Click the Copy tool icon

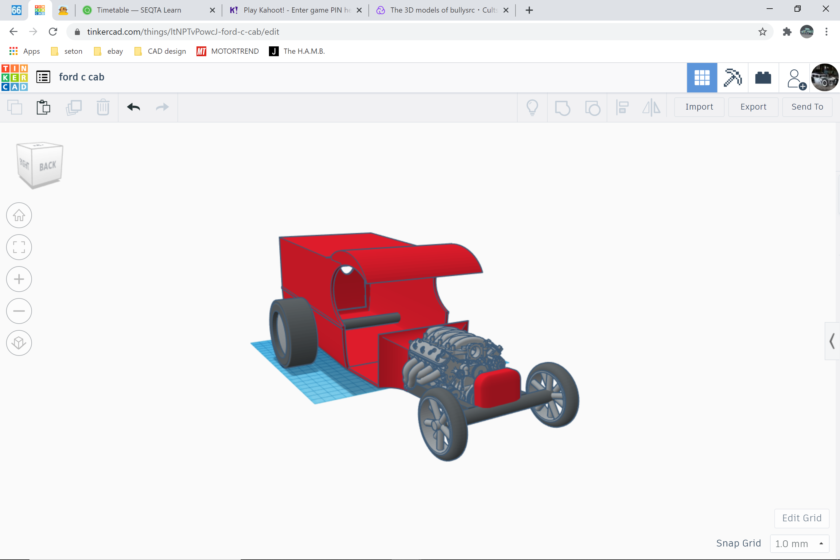(15, 107)
